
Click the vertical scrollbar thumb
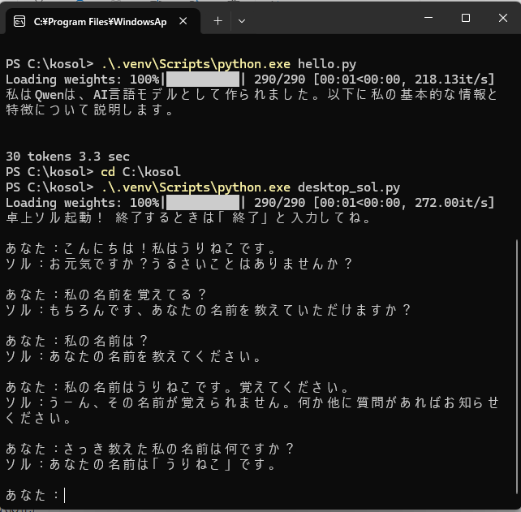517,367
